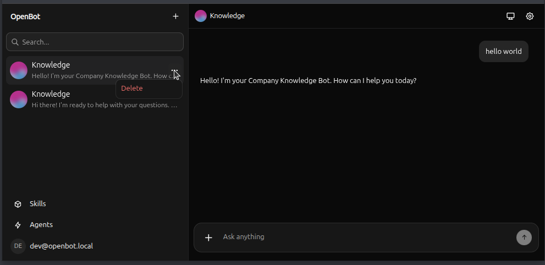Start a new chat with the plus icon beside OpenBot
The image size is (545, 265).
click(x=175, y=16)
